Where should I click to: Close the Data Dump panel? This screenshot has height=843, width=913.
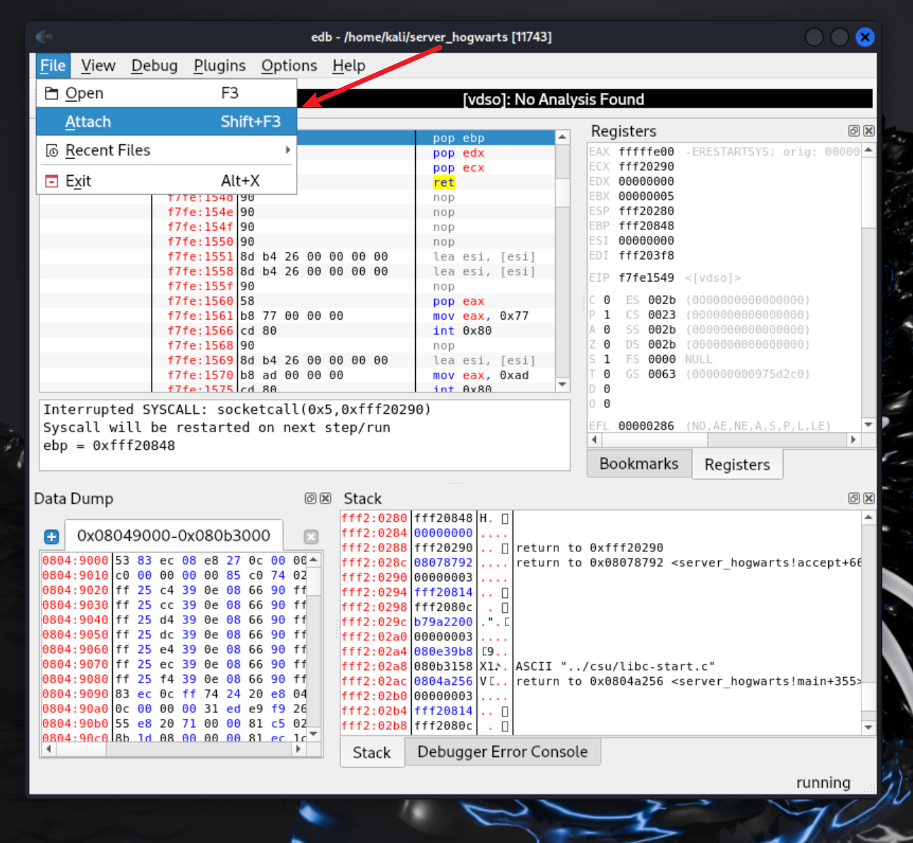(326, 498)
